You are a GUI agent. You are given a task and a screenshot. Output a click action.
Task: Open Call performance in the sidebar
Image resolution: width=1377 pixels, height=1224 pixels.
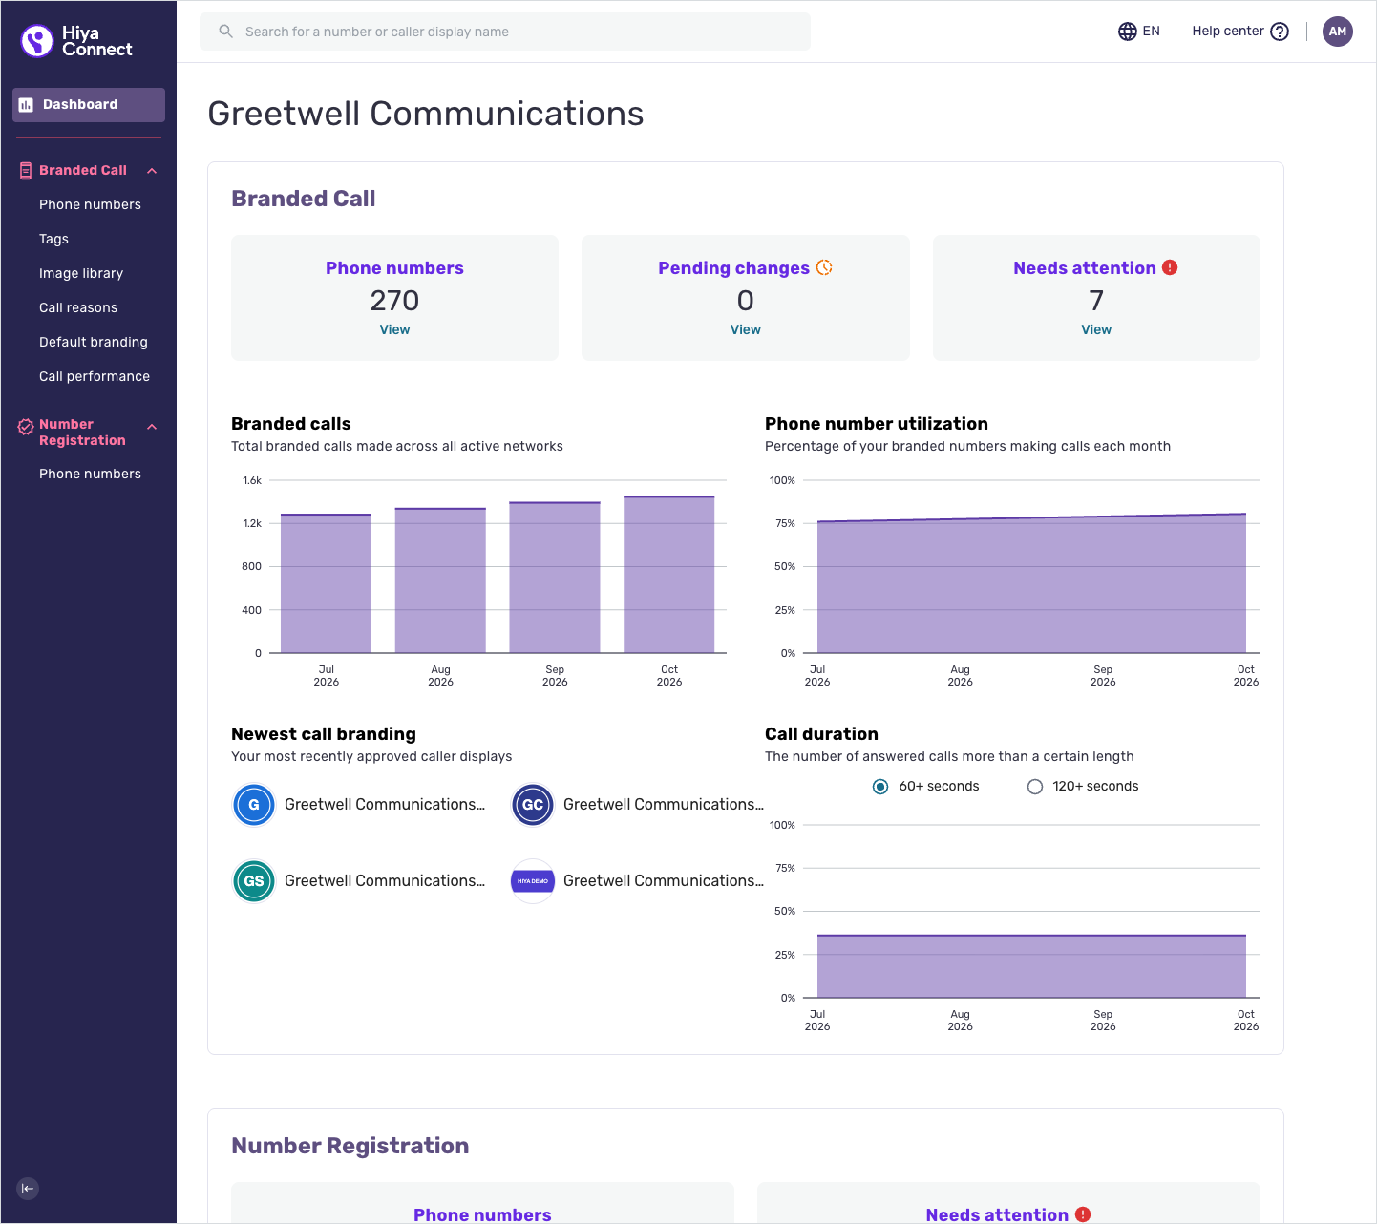pyautogui.click(x=95, y=376)
